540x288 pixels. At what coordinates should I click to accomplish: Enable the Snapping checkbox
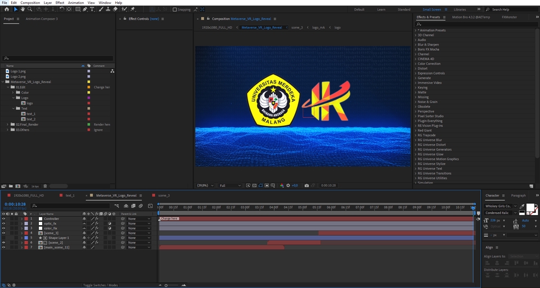(174, 10)
